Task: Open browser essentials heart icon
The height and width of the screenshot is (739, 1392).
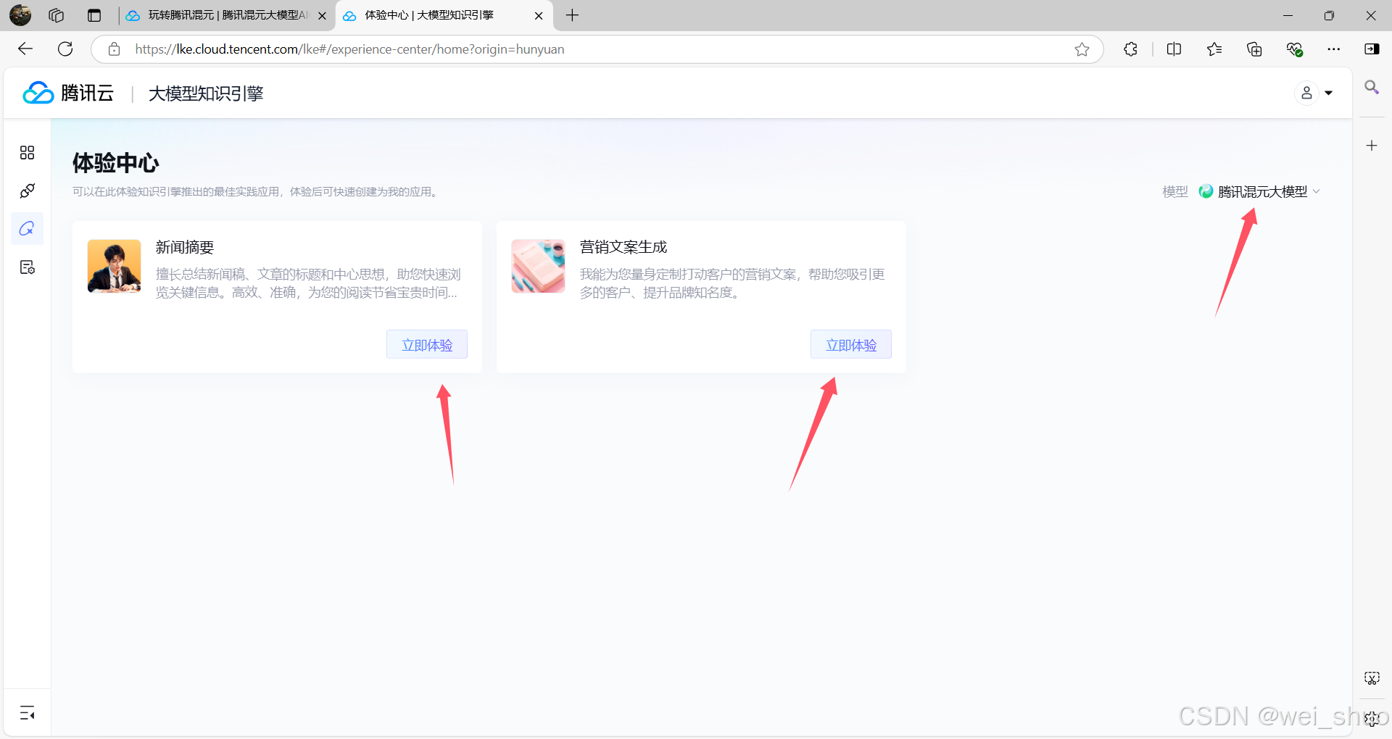Action: pos(1294,49)
